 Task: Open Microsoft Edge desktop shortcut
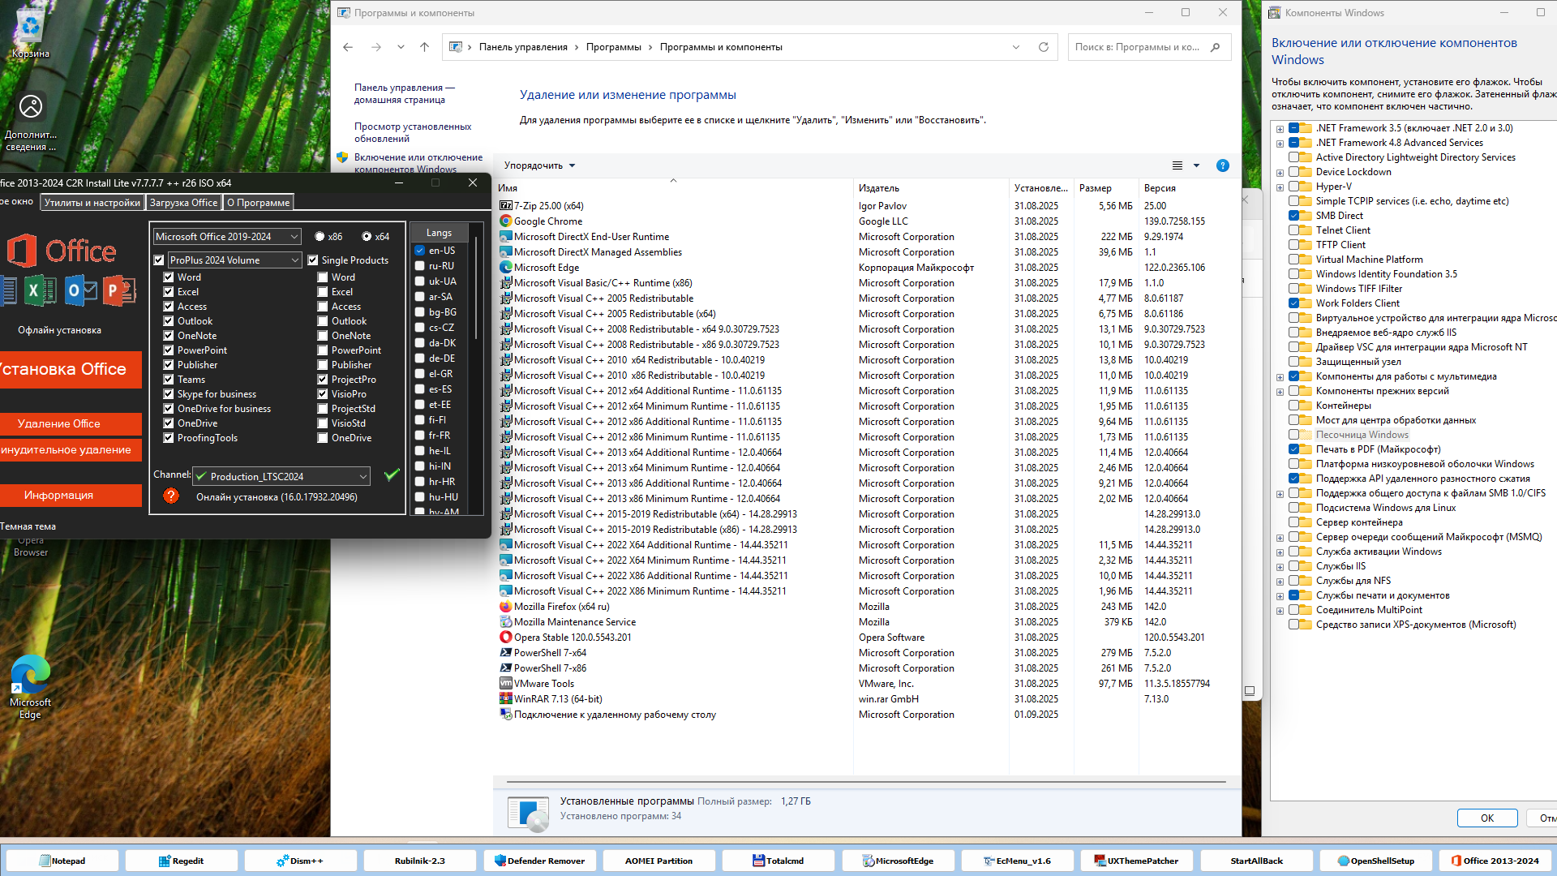pos(31,686)
